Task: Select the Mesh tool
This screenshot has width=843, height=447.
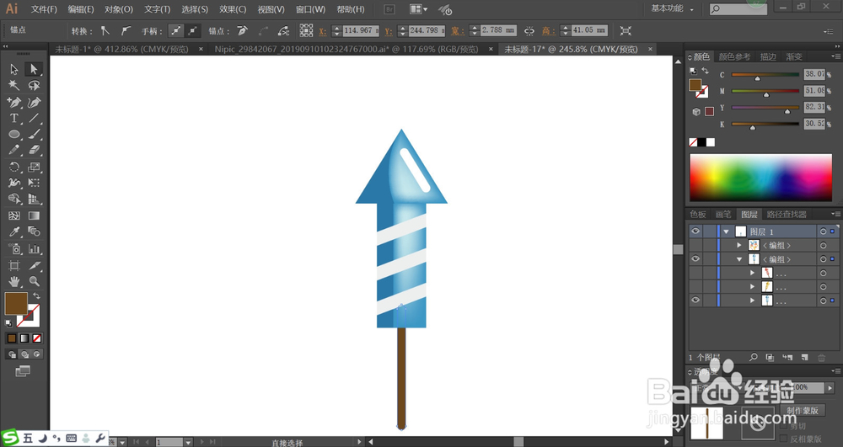Action: tap(14, 216)
